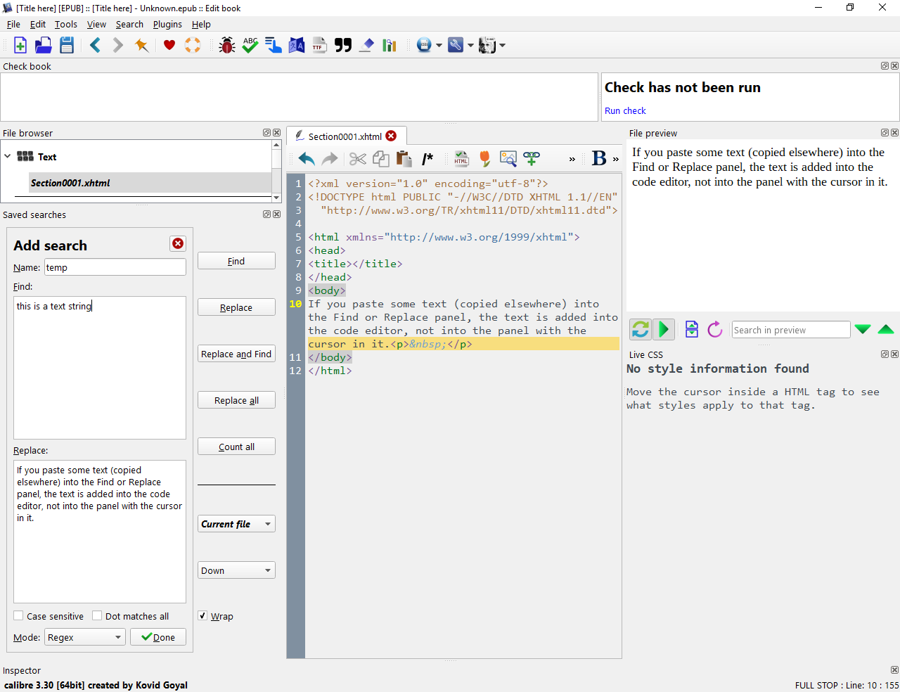900x692 pixels.
Task: Click the Save book floppy disk icon
Action: coord(67,46)
